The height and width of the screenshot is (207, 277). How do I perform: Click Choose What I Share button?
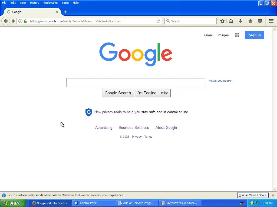point(253,195)
